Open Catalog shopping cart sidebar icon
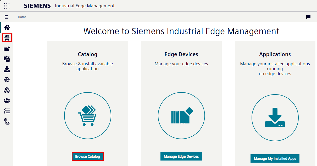This screenshot has width=317, height=166. click(x=7, y=38)
